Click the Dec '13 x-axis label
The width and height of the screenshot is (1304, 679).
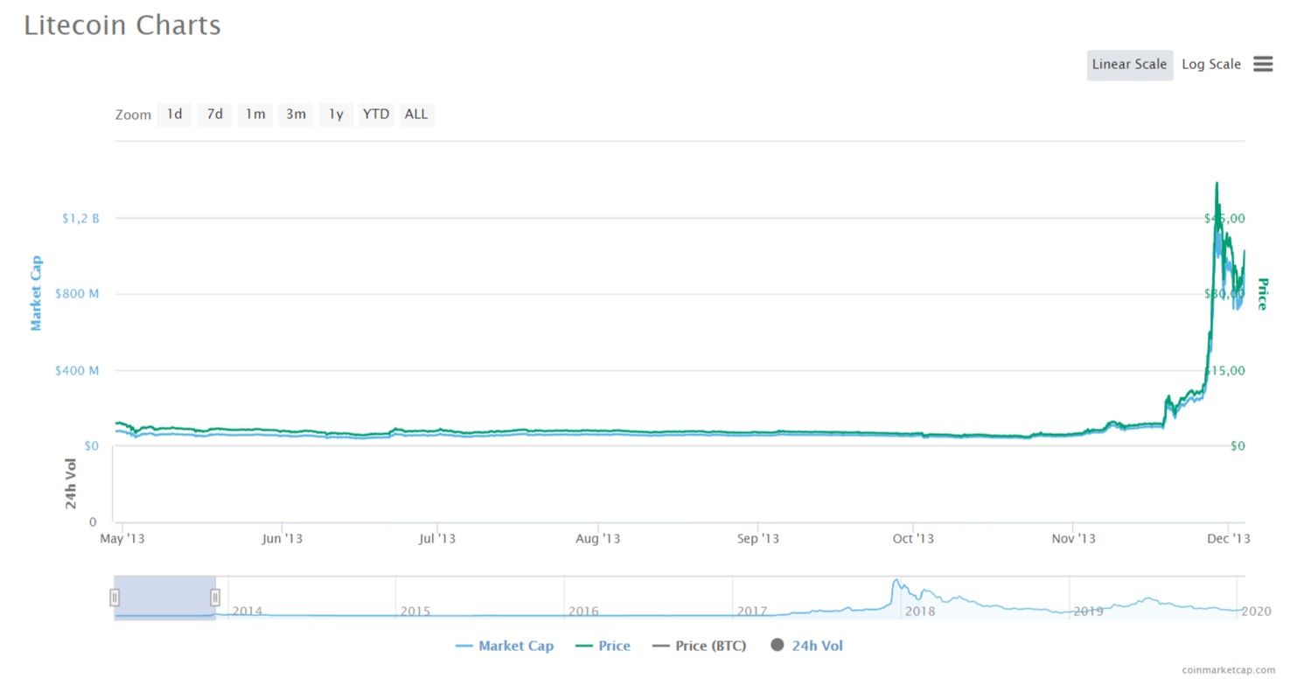[1229, 538]
